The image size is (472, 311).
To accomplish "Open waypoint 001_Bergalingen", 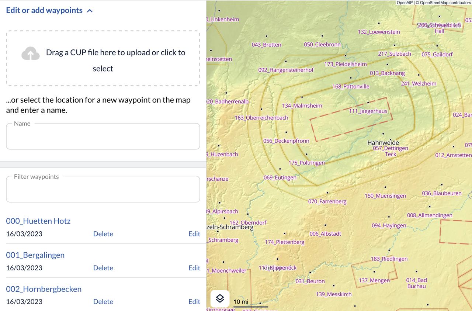I will pyautogui.click(x=35, y=255).
